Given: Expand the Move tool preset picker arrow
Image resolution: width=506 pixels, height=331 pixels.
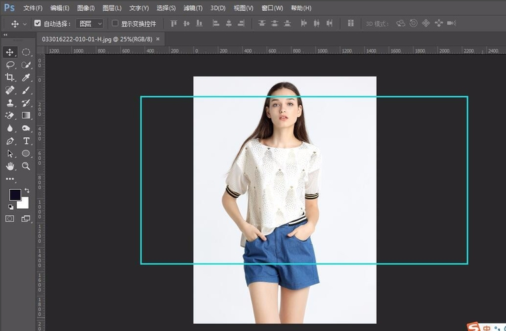Looking at the screenshot, I should 25,23.
